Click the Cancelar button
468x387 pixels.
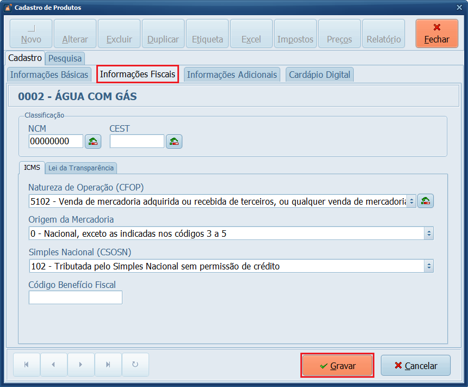click(x=416, y=366)
